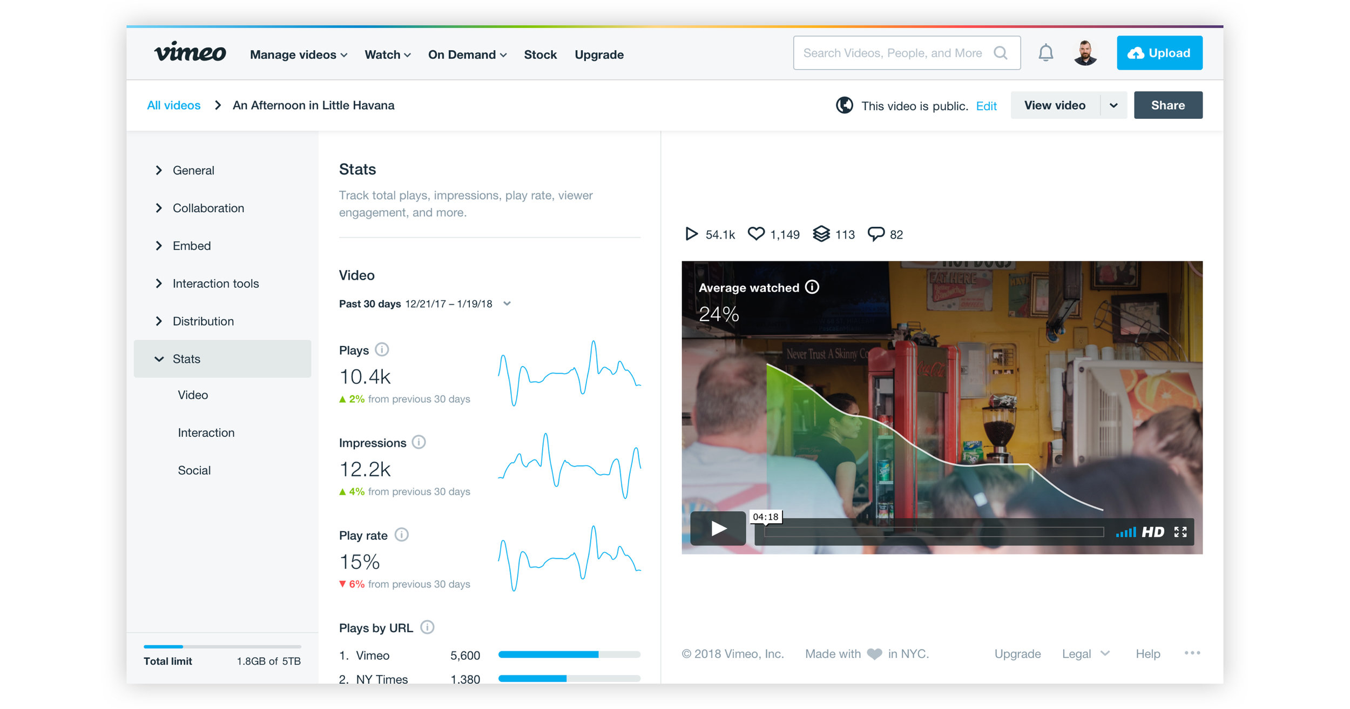Click the HD quality icon in player
This screenshot has height=709, width=1350.
point(1153,532)
